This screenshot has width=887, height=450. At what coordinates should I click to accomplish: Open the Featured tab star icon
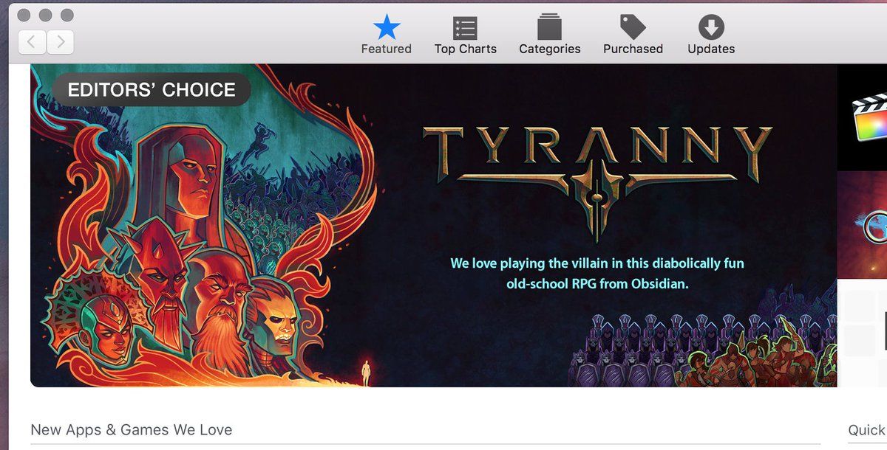(386, 28)
